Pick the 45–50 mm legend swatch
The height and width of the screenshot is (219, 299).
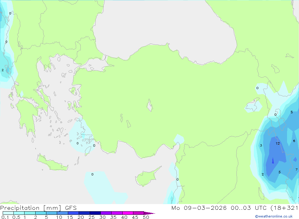[x=139, y=213]
